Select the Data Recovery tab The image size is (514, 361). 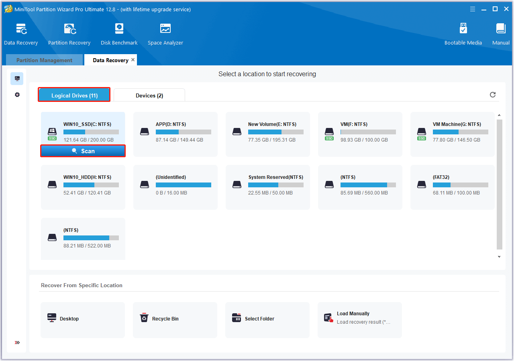[110, 60]
